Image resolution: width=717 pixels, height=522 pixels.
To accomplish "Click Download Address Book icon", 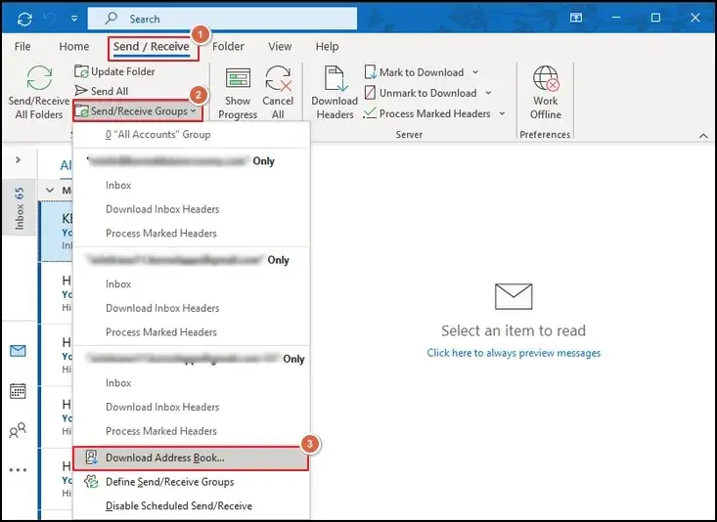I will [91, 457].
